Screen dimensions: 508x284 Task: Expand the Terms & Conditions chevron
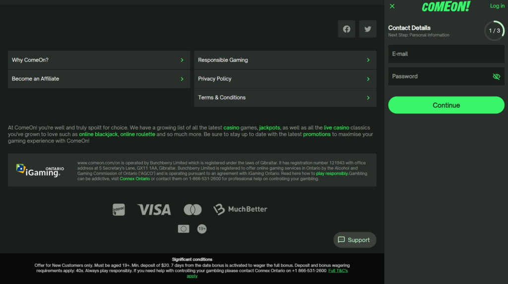(x=368, y=97)
